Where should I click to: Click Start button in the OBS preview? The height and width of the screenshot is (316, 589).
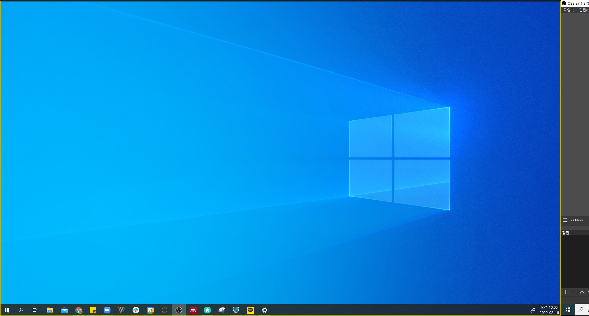(568, 310)
